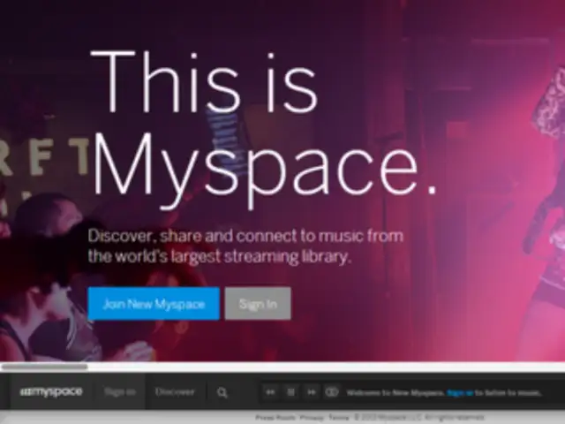
Task: Click the 'Discover, share and connect' tagline text
Action: click(245, 246)
